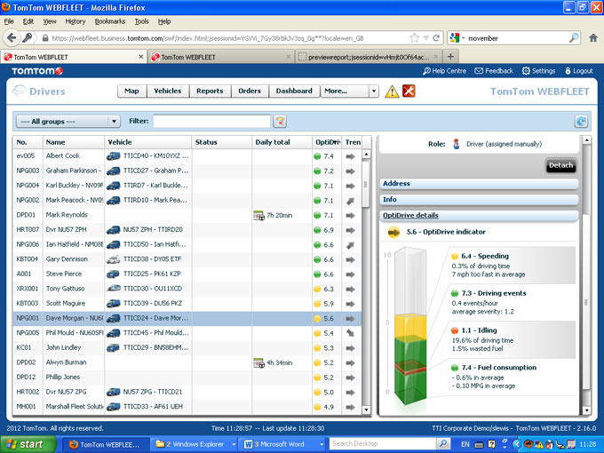Click the Detach button
This screenshot has width=604, height=453.
561,165
